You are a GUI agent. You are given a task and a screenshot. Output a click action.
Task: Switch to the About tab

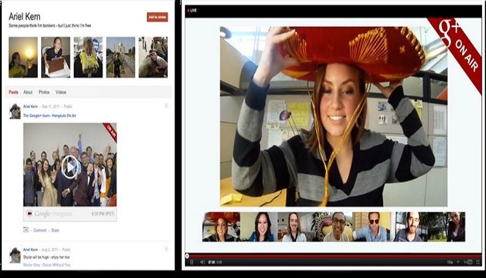click(28, 92)
